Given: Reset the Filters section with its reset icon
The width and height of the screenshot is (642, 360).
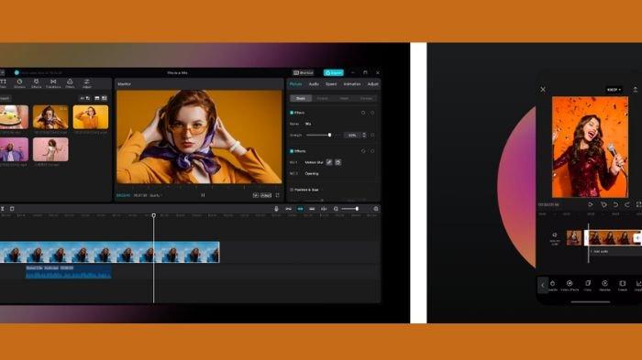Looking at the screenshot, I should [363, 113].
